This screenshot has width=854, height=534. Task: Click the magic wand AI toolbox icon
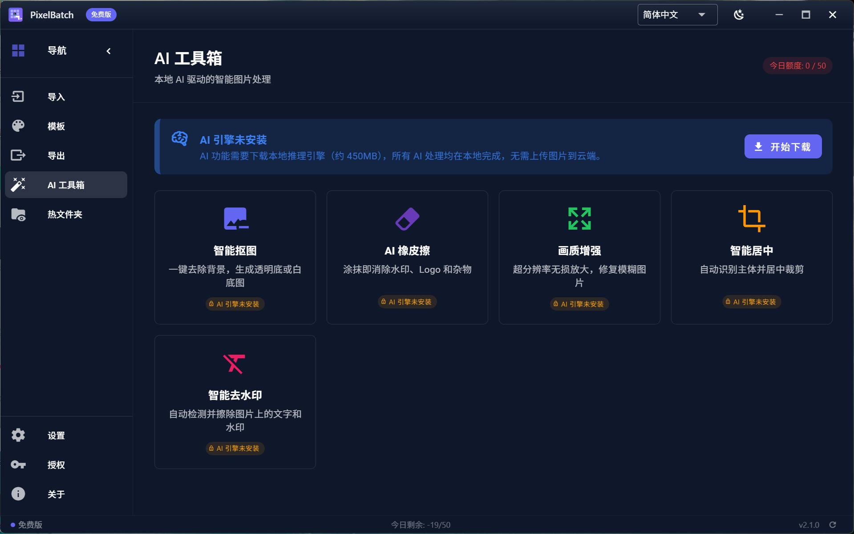pos(18,185)
